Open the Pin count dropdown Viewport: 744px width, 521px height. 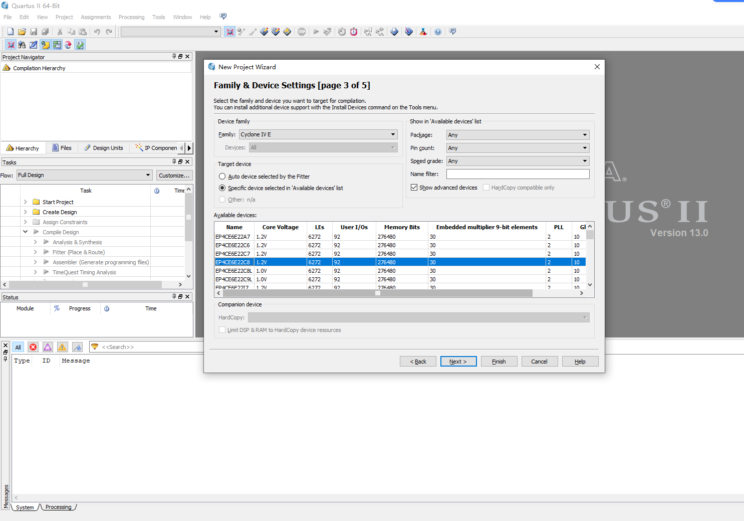click(x=518, y=148)
